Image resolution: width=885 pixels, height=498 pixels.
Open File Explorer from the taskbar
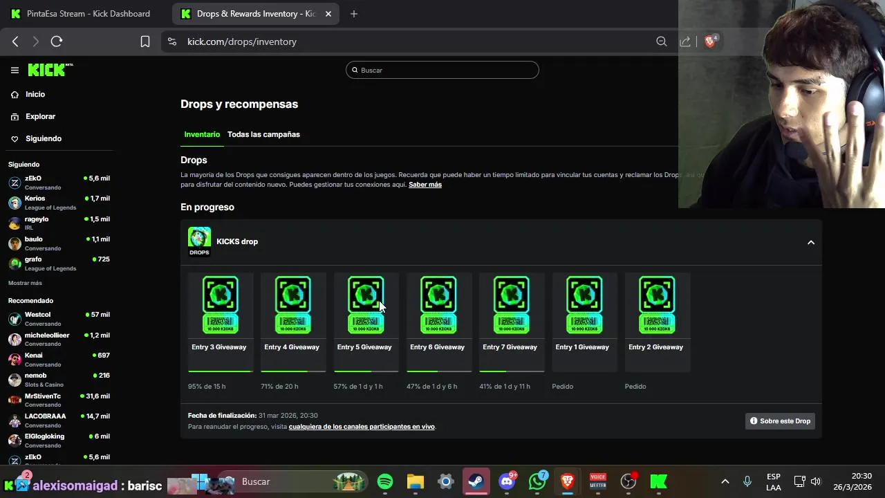pyautogui.click(x=415, y=481)
